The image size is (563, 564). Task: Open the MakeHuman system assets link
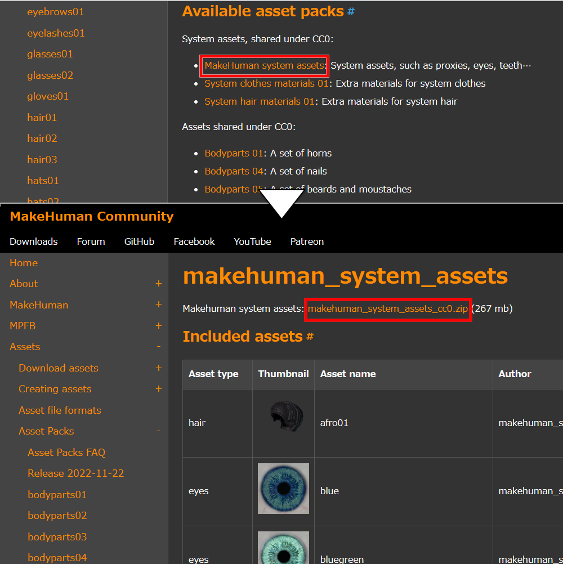[263, 65]
